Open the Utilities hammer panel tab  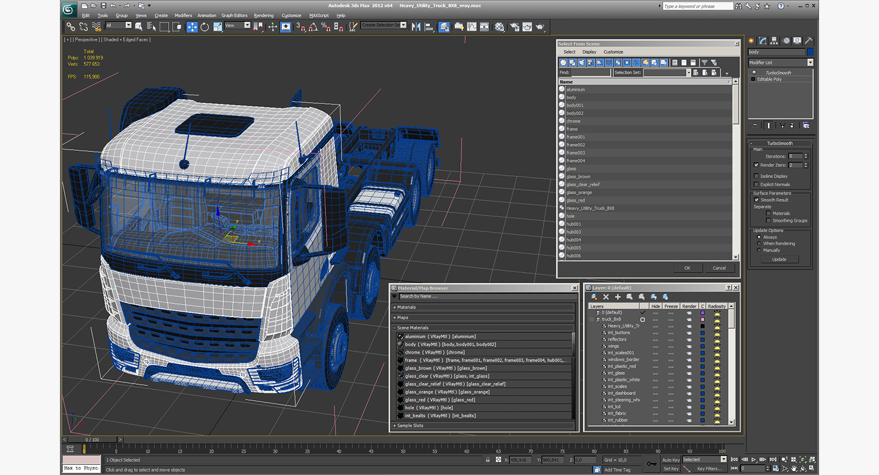[808, 40]
